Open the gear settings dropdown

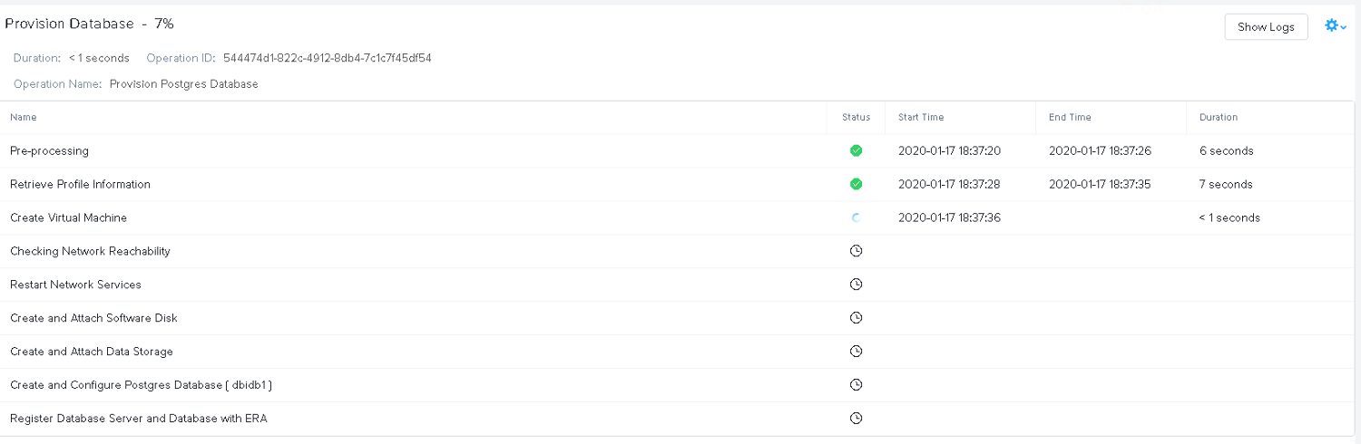coord(1336,26)
